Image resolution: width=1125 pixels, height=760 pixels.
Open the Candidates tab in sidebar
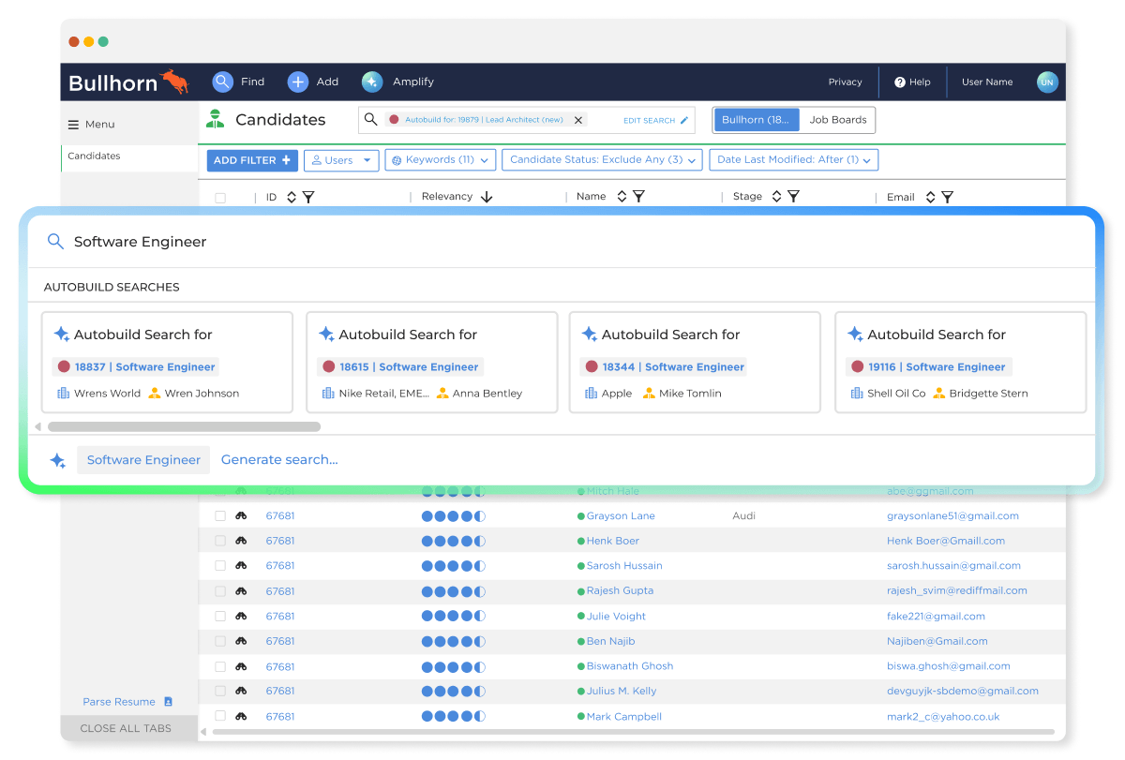129,156
